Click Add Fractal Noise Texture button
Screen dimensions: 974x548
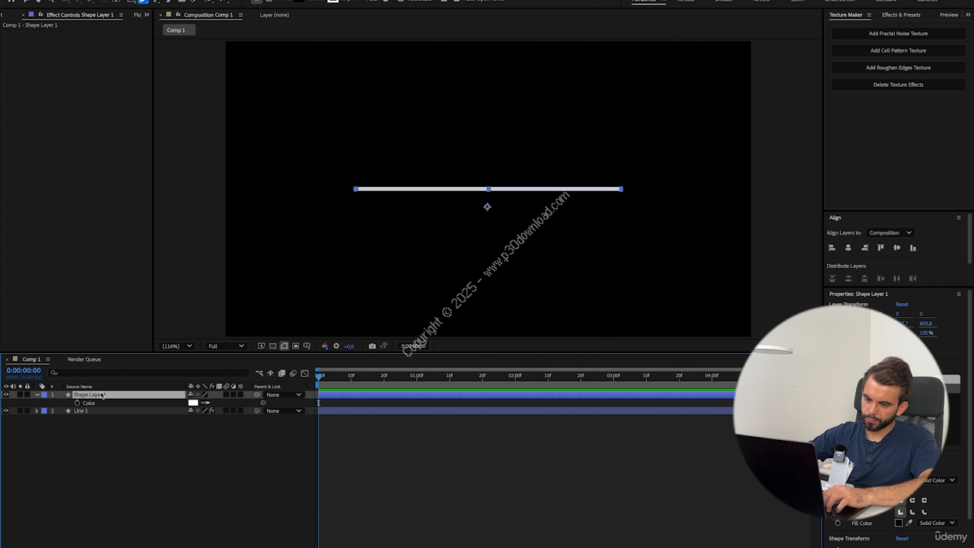pos(898,33)
